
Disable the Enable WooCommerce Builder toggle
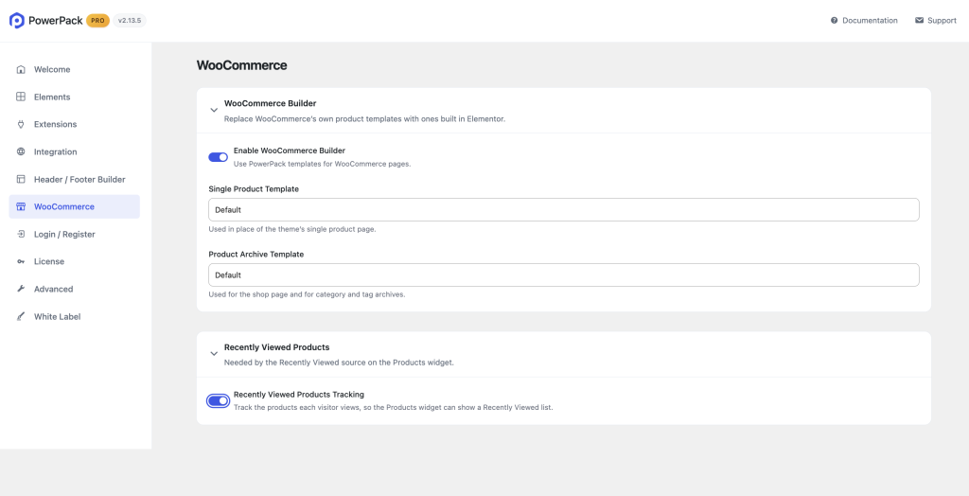pos(219,157)
